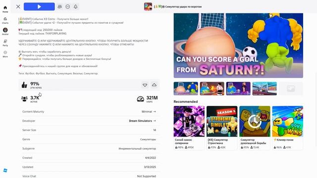Open Charts in the sidebar

5,20
